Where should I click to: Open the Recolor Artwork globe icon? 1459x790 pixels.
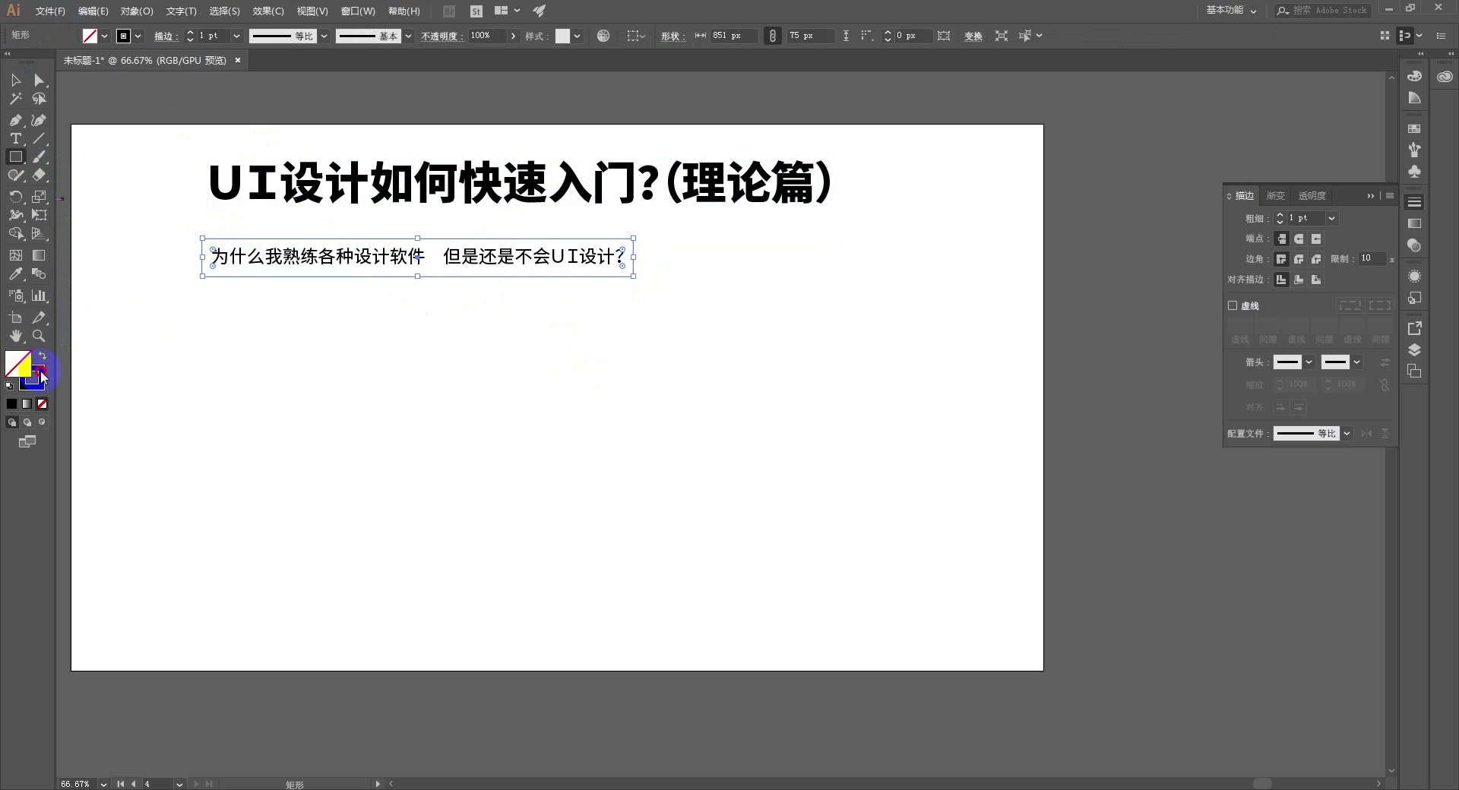tap(603, 36)
